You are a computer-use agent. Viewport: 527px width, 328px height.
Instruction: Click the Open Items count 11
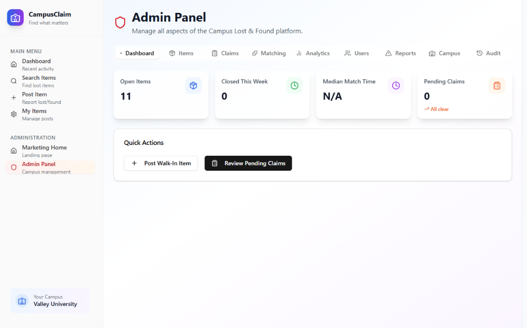(126, 96)
